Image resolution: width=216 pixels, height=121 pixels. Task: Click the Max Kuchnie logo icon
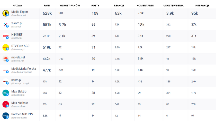(x=6, y=104)
